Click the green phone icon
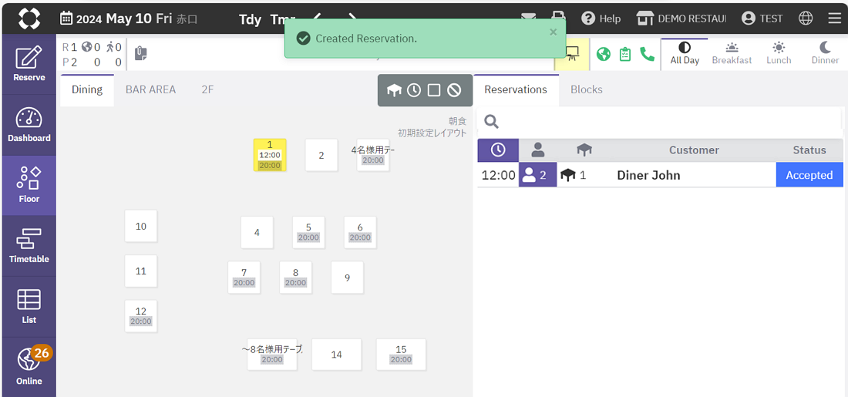This screenshot has width=848, height=397. [x=647, y=54]
